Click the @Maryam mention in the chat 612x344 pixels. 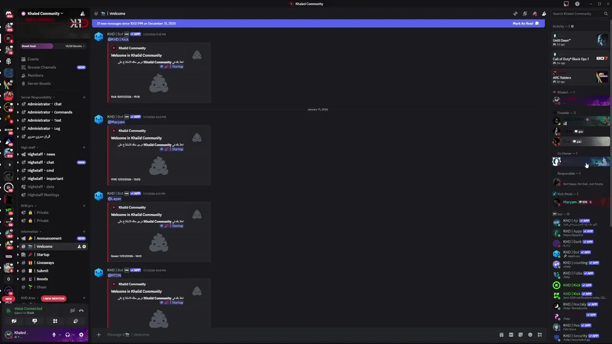coord(116,122)
